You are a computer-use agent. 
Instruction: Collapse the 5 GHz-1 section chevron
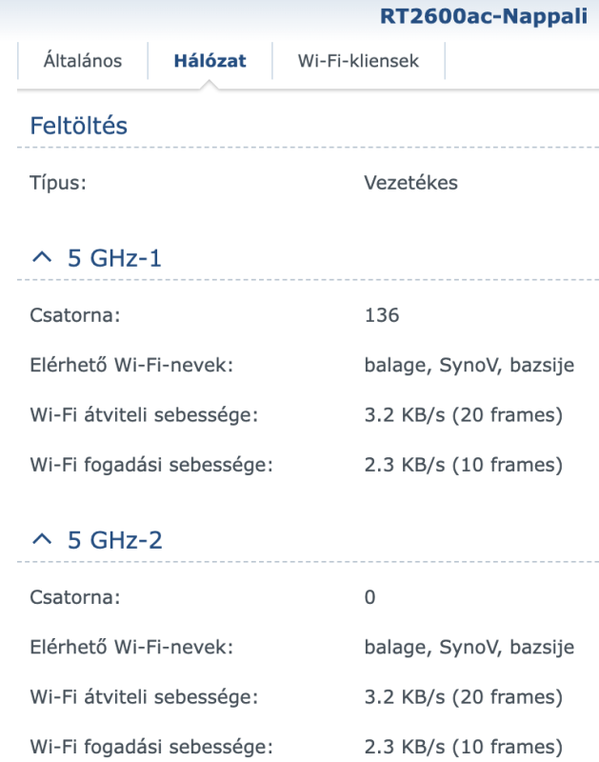[39, 258]
